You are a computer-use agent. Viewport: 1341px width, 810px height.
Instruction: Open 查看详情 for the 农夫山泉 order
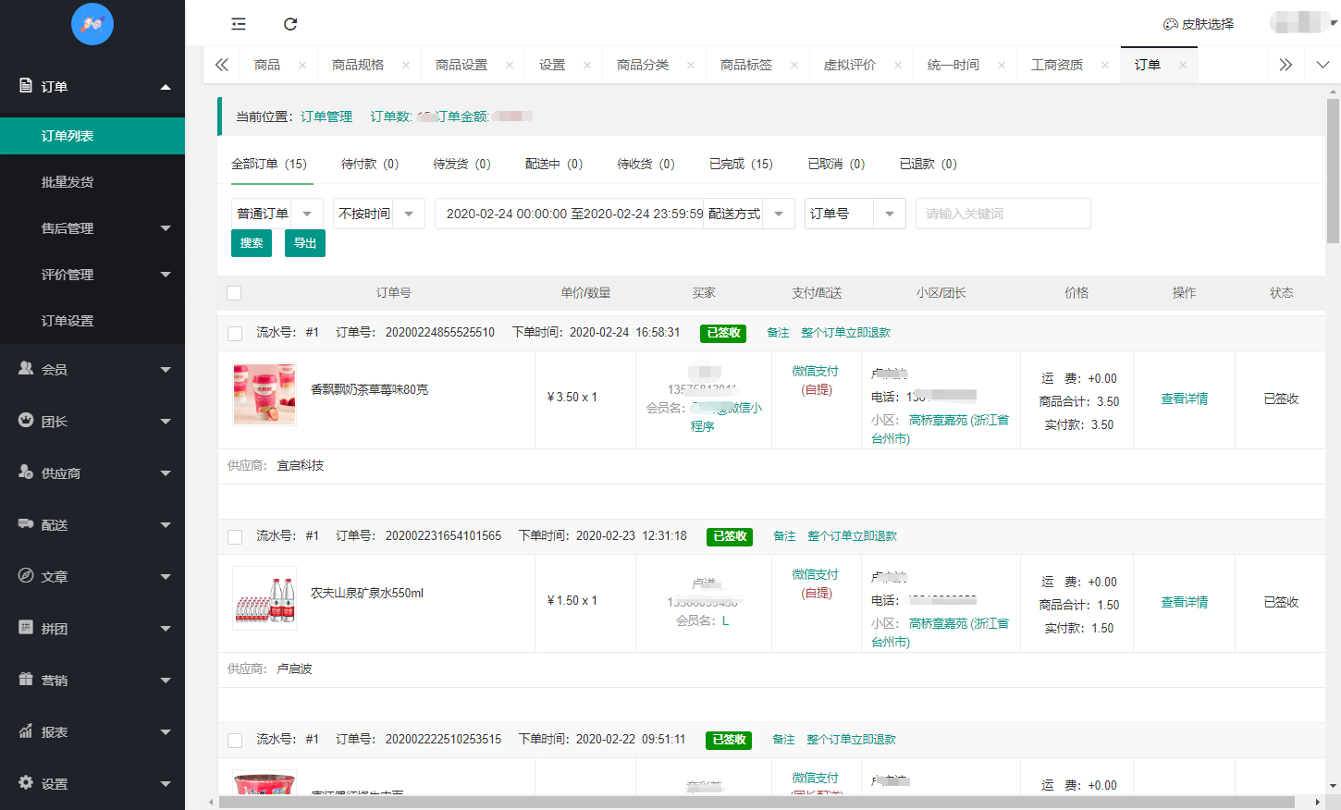[1185, 602]
